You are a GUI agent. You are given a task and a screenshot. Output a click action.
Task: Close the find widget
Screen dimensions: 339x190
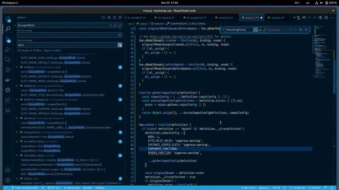(x=306, y=30)
